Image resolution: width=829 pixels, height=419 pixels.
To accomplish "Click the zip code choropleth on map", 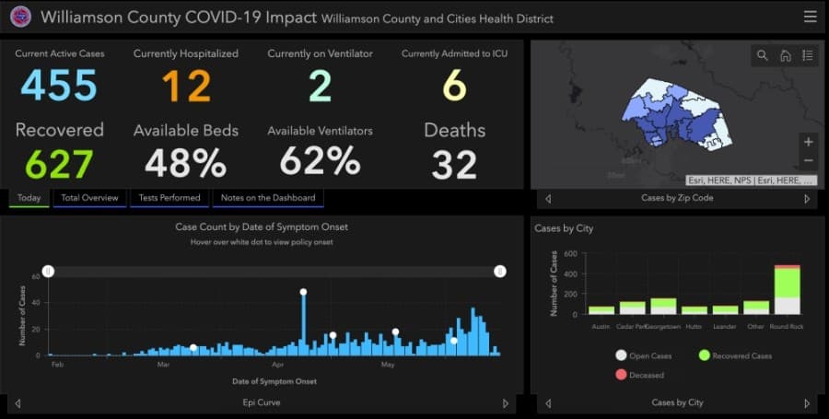I will tap(678, 113).
